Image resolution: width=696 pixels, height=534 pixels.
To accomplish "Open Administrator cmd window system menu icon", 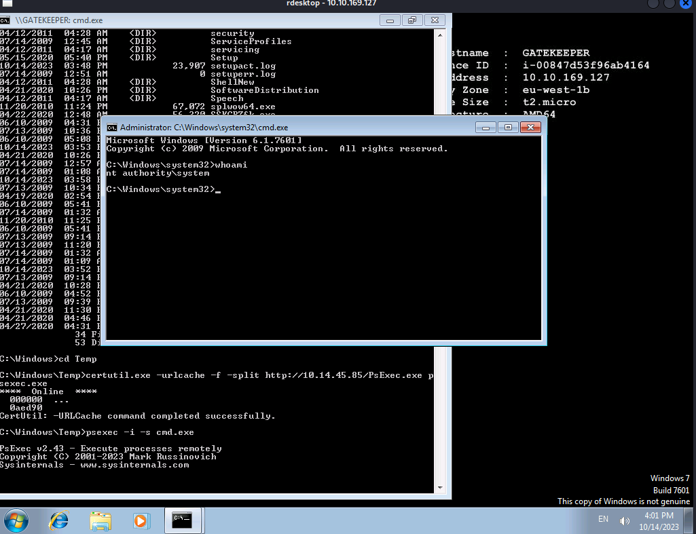I will coord(112,128).
